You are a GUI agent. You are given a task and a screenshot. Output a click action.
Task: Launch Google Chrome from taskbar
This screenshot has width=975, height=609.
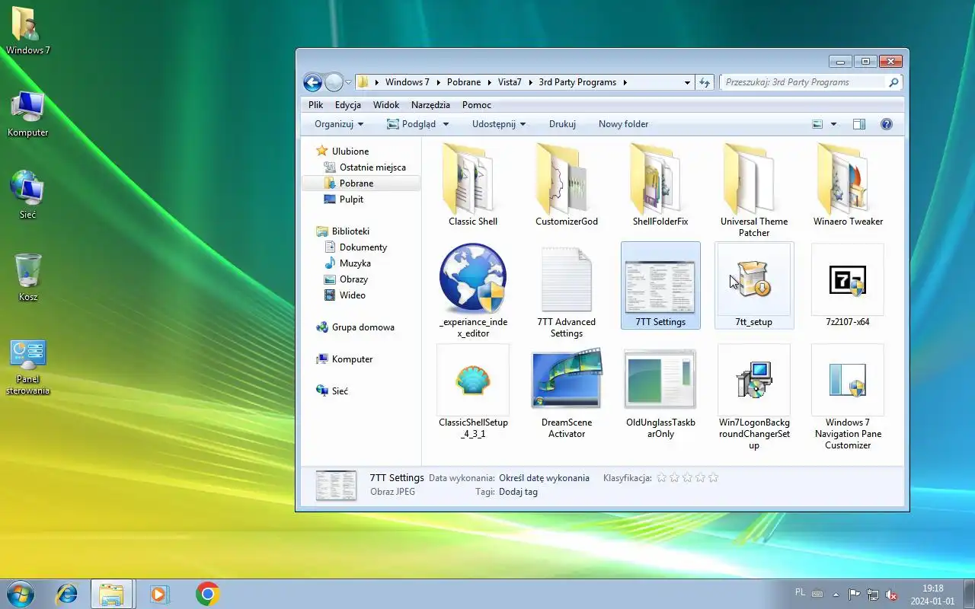[207, 594]
